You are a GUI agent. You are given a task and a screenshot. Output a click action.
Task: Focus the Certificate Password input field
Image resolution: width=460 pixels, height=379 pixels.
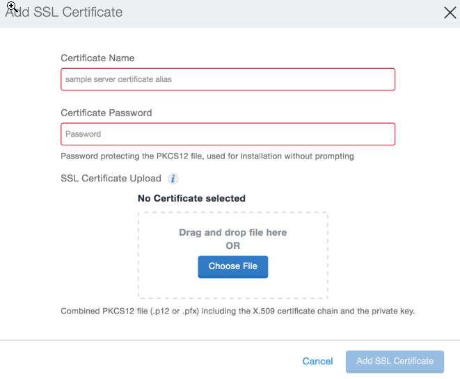[x=228, y=134]
